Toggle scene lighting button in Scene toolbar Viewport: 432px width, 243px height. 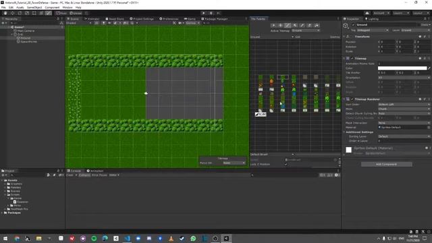[x=103, y=23]
